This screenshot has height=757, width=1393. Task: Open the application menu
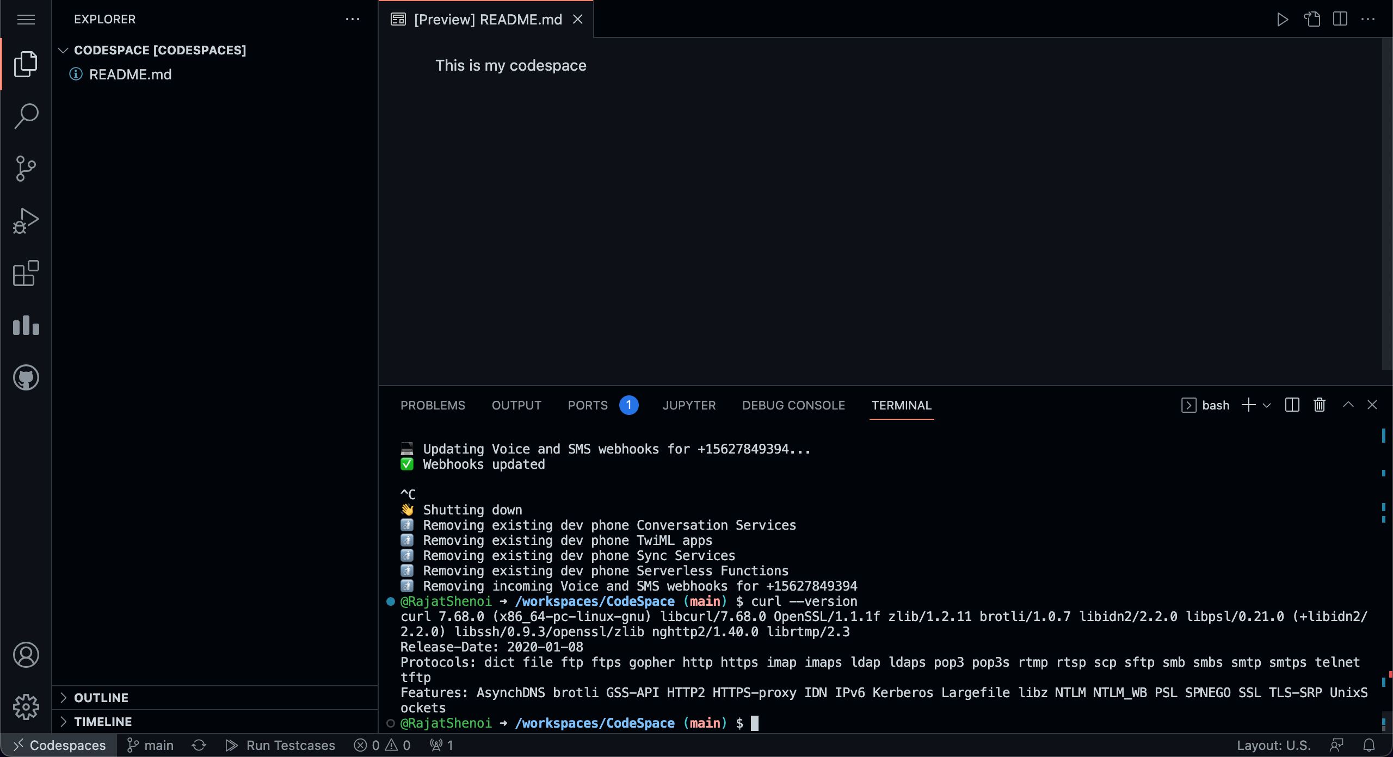(x=26, y=19)
